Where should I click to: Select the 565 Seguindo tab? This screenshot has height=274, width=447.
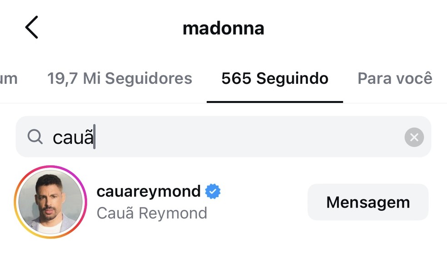coord(275,78)
